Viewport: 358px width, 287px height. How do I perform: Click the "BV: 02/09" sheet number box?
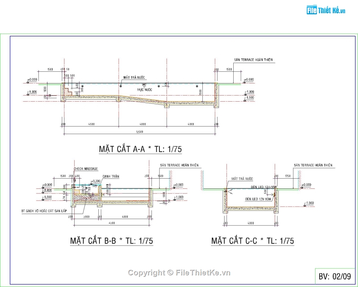pos(335,276)
